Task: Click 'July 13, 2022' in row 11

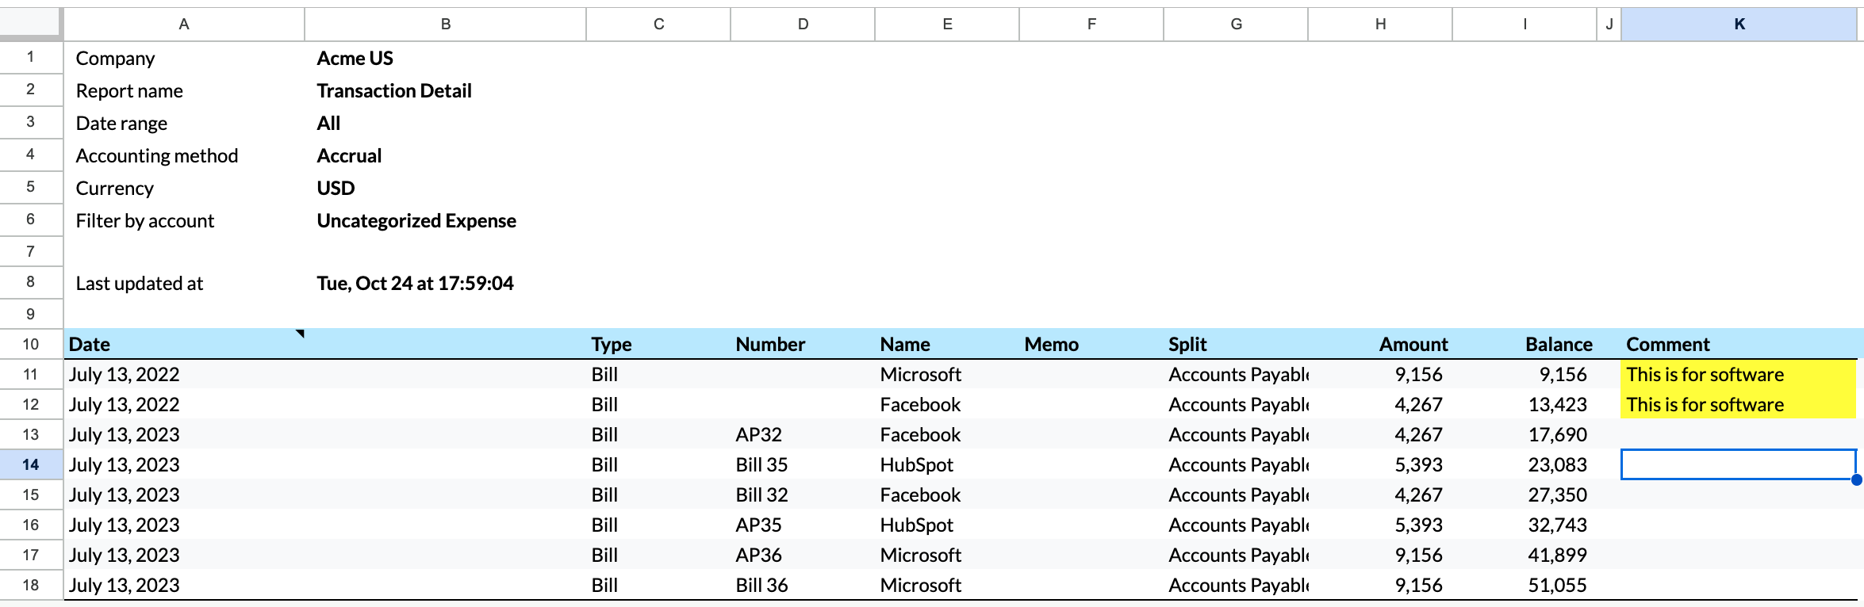Action: pyautogui.click(x=184, y=374)
